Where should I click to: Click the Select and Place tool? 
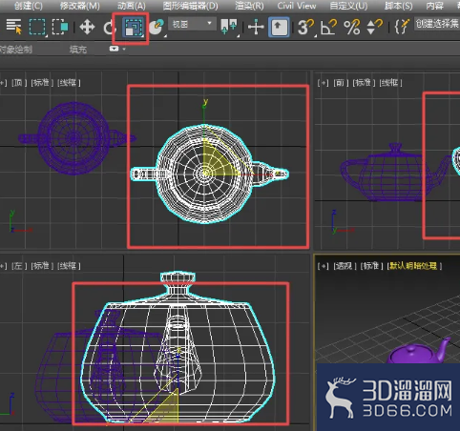tap(157, 27)
